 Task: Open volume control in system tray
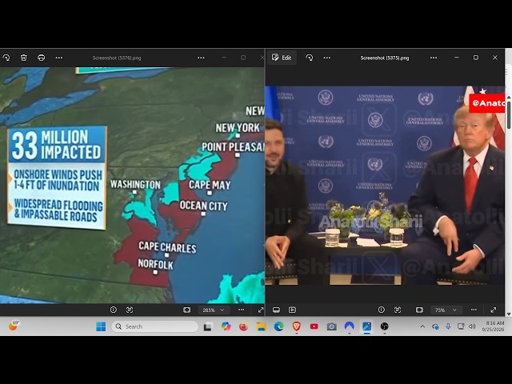tap(472, 326)
